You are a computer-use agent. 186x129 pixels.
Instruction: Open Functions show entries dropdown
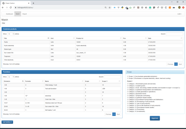click(x=11, y=77)
